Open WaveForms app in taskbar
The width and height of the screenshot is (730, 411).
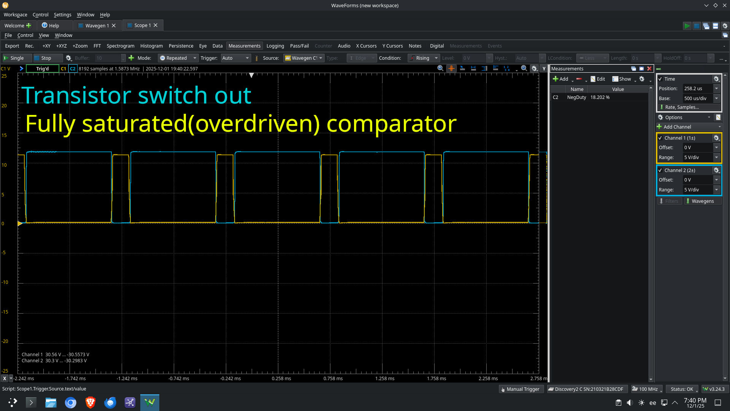point(149,402)
